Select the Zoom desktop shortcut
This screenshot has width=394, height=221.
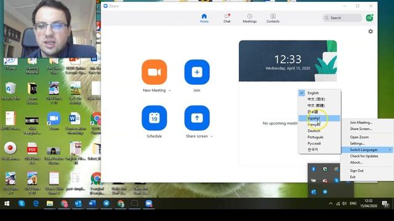(x=54, y=121)
